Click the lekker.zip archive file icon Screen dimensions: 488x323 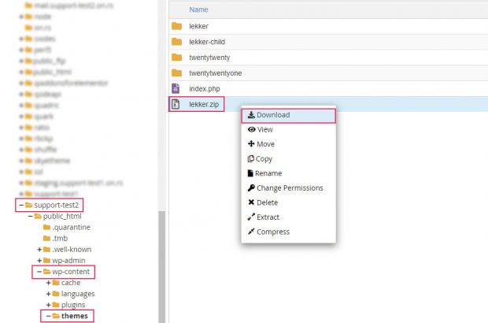pyautogui.click(x=176, y=104)
